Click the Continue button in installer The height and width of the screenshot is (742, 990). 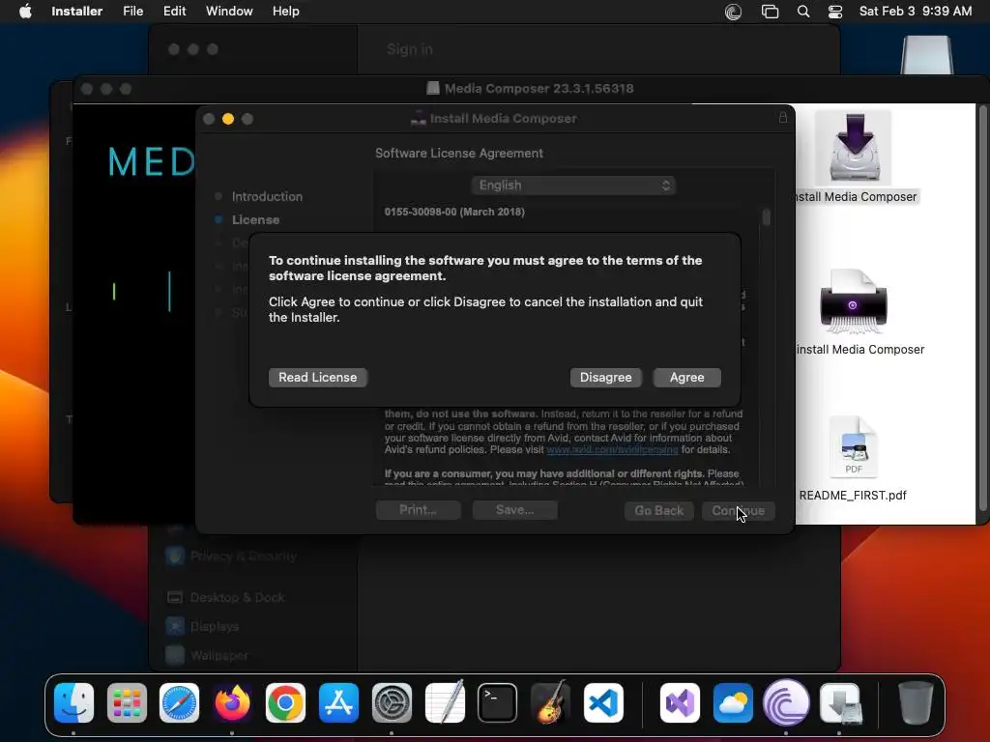738,510
